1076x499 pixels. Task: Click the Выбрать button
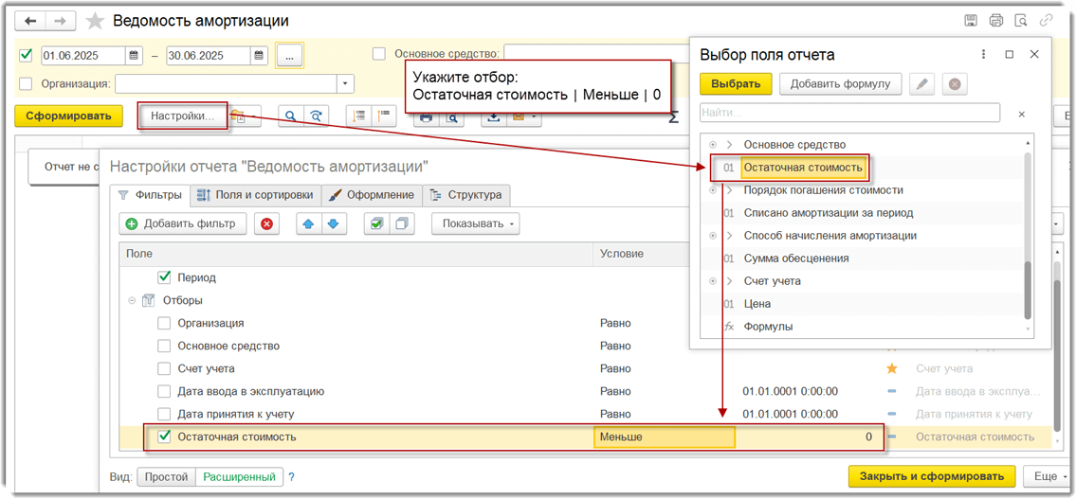tap(736, 84)
